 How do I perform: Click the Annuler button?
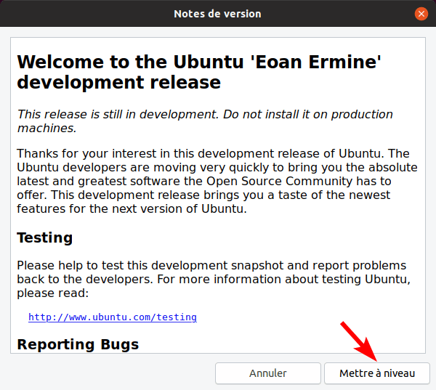click(x=267, y=373)
